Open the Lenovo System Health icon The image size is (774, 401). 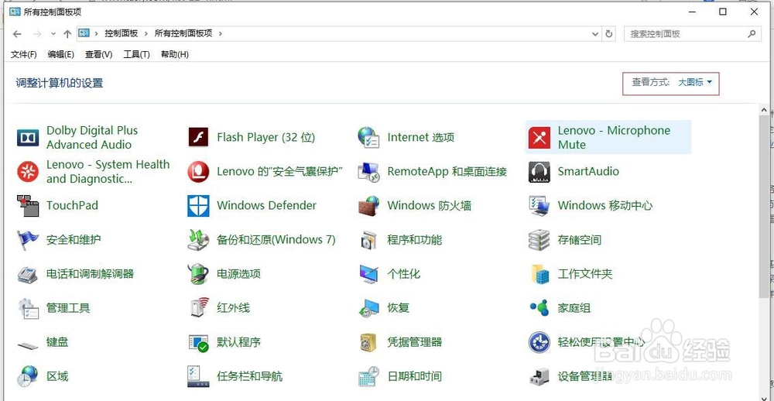(x=28, y=171)
